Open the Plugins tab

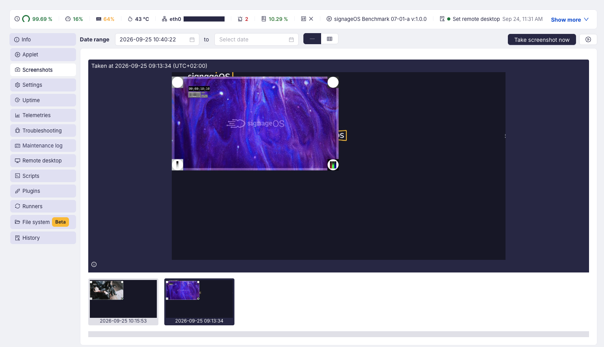pyautogui.click(x=43, y=191)
